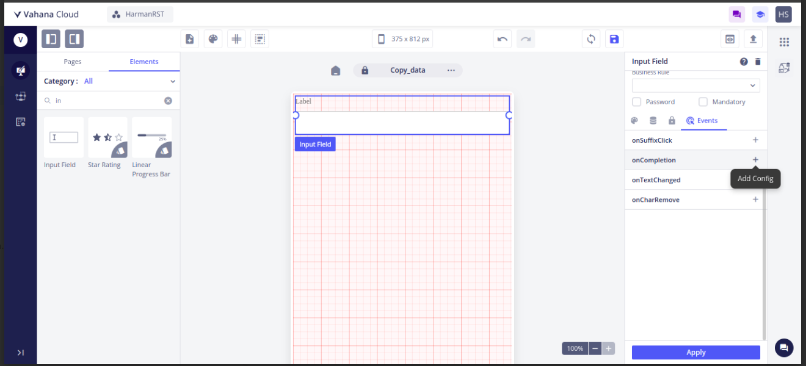Click zoom out minus button
The height and width of the screenshot is (366, 806).
[595, 348]
